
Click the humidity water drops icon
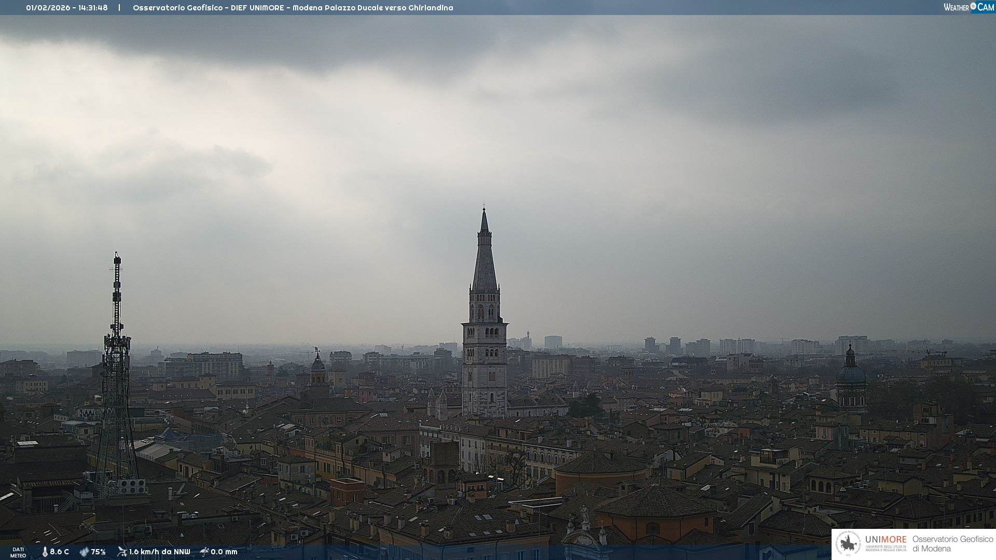84,552
